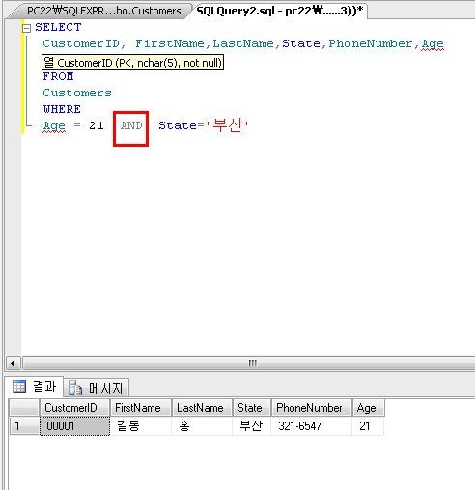Click the CustomerID column info tooltip
This screenshot has width=475, height=490.
tap(132, 63)
